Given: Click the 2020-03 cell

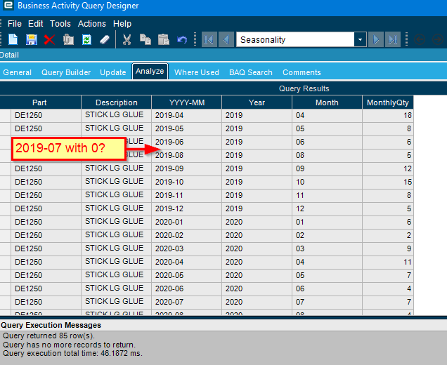Looking at the screenshot, I should tap(187, 248).
